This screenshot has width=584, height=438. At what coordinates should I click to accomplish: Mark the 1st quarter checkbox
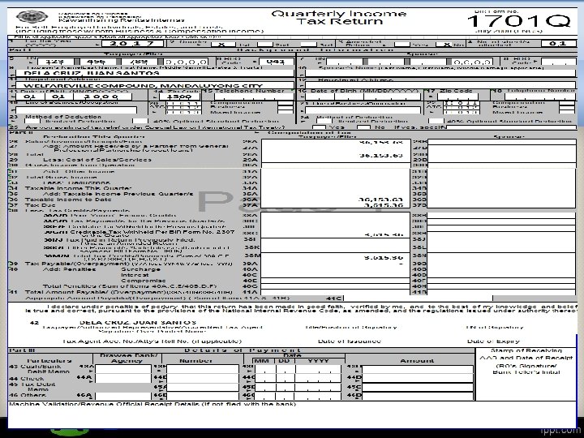(221, 44)
